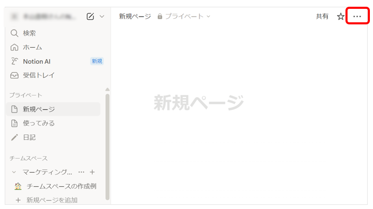The width and height of the screenshot is (373, 209).
Task: Open the three-dot page options menu
Action: [357, 17]
